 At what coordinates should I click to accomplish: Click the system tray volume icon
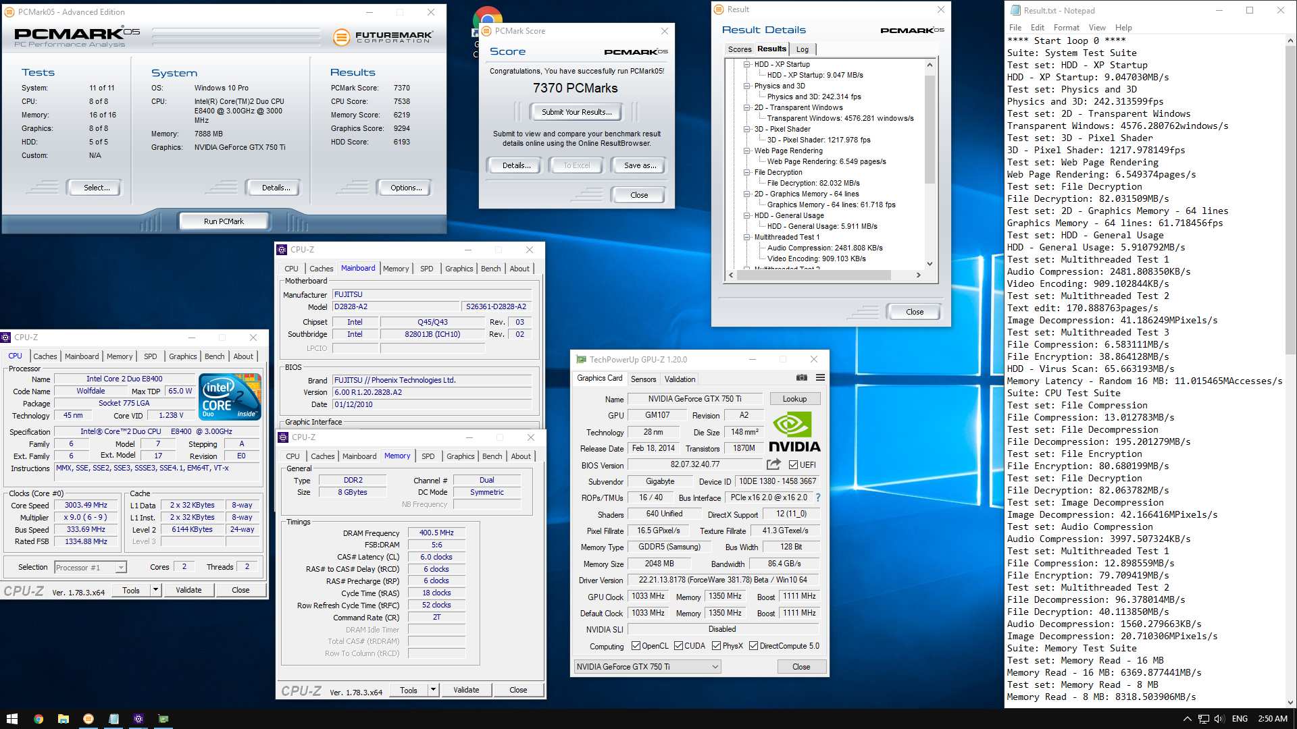click(1219, 719)
